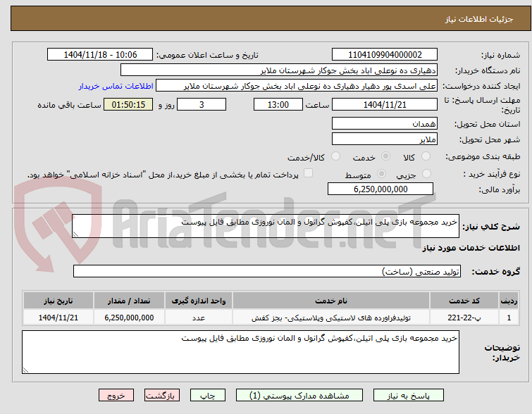Click quantity cell 6,250,000,000 in table
This screenshot has width=532, height=414.
click(129, 318)
